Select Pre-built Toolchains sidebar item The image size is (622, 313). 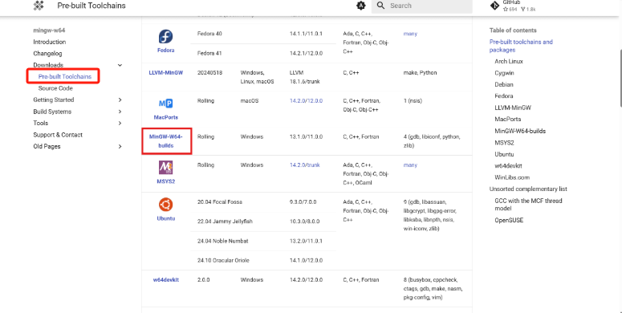(x=65, y=76)
